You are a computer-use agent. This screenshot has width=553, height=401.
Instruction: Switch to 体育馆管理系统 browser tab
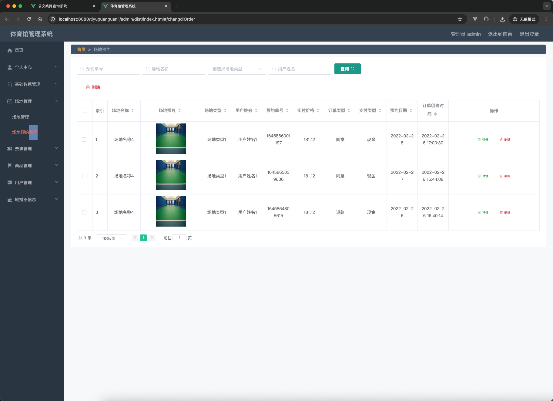(135, 6)
